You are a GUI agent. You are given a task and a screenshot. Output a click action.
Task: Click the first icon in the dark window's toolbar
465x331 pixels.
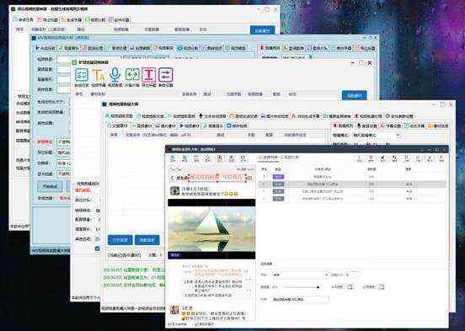click(x=173, y=158)
